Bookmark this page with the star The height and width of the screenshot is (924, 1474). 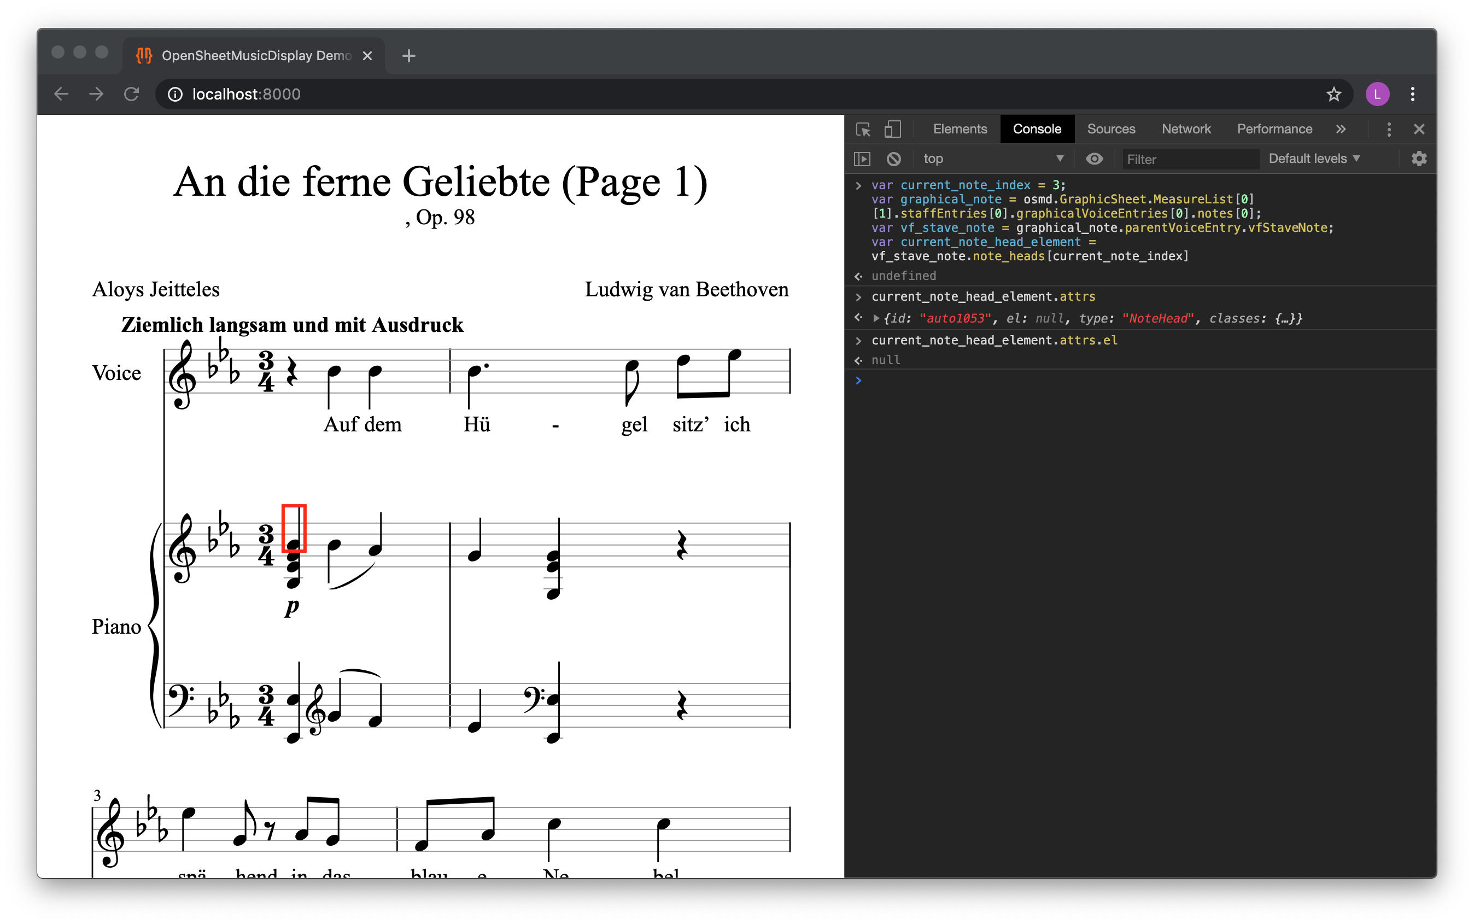(x=1333, y=94)
